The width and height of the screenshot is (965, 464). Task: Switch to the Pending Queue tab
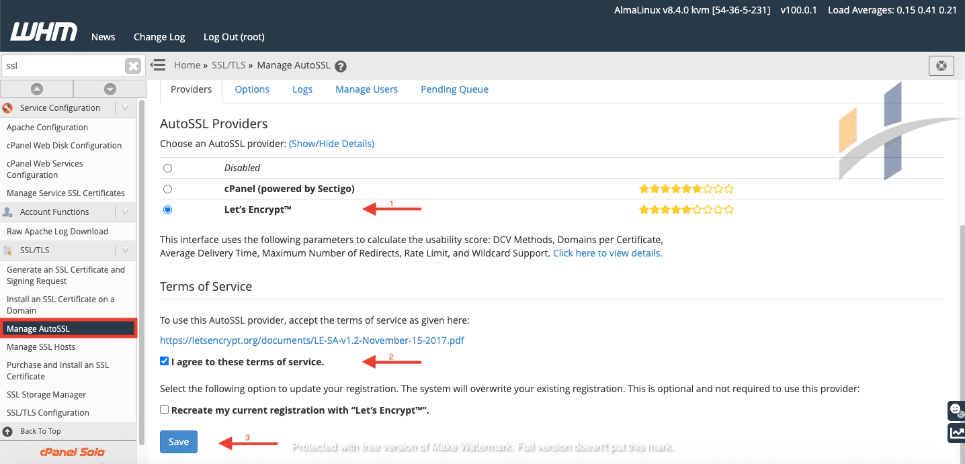point(454,89)
